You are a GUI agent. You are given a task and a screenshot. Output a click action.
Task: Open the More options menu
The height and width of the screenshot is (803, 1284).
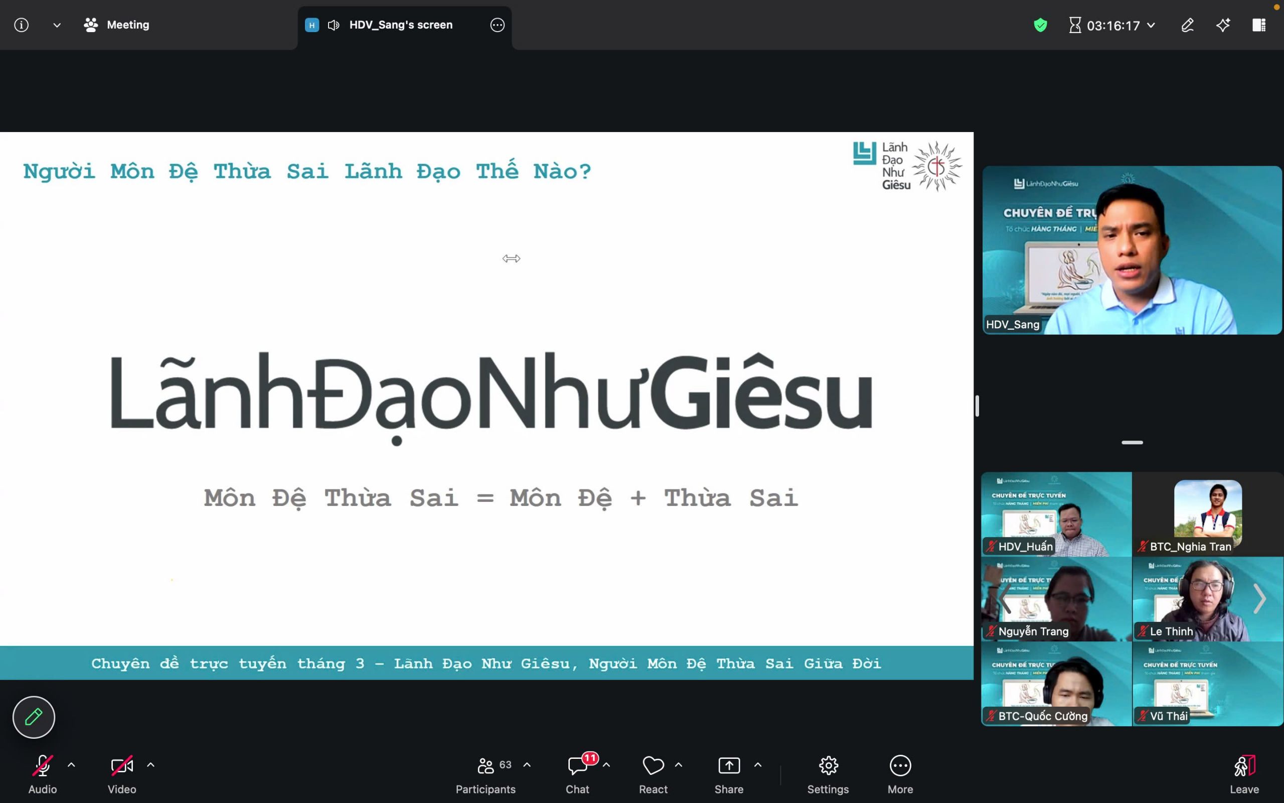pyautogui.click(x=900, y=774)
